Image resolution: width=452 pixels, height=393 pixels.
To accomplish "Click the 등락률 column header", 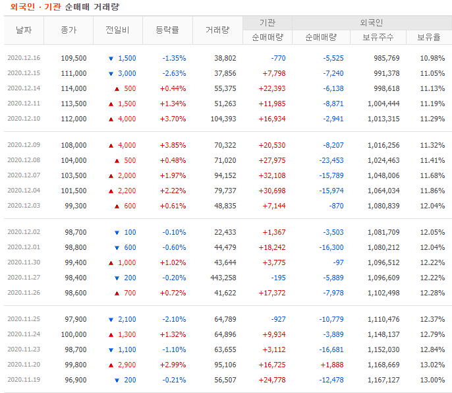I will pyautogui.click(x=167, y=30).
